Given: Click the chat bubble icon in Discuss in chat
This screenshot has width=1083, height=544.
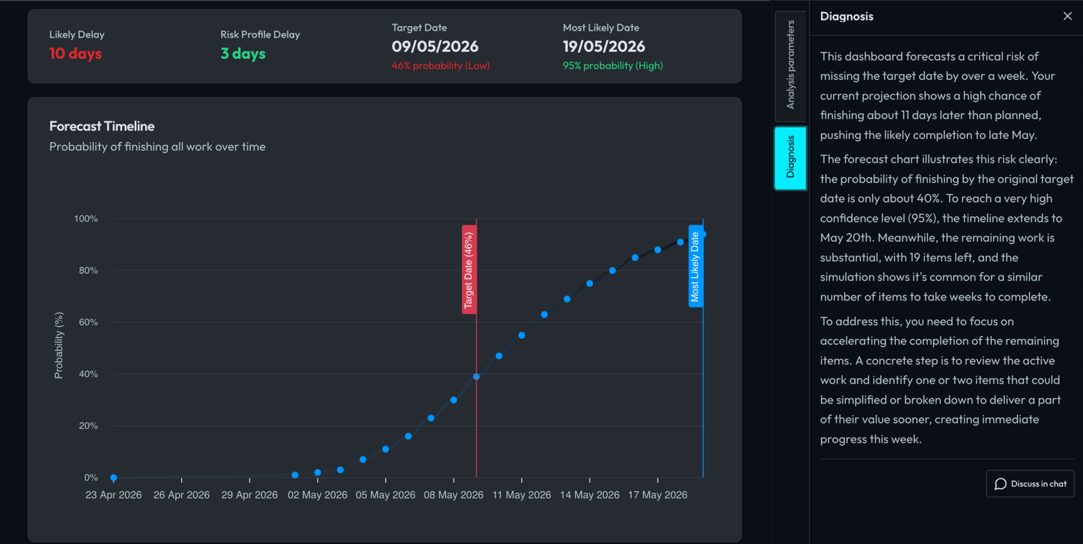Looking at the screenshot, I should 1000,483.
